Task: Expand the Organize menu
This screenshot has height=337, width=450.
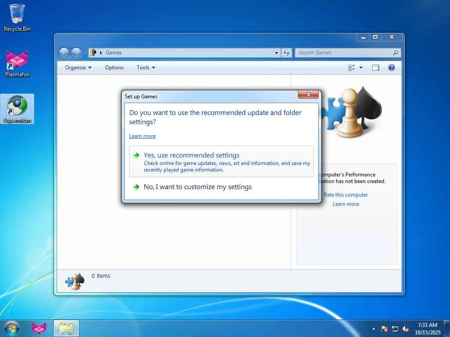Action: [x=78, y=68]
